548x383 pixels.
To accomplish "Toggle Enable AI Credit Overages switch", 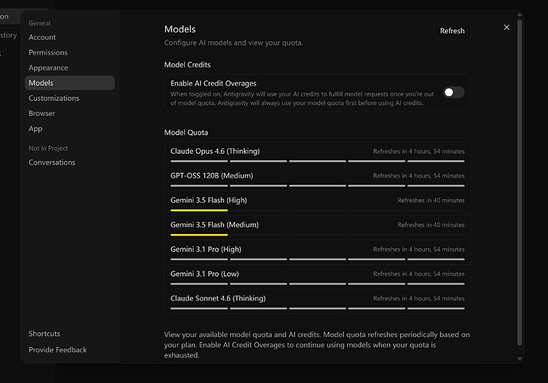I will pyautogui.click(x=453, y=93).
